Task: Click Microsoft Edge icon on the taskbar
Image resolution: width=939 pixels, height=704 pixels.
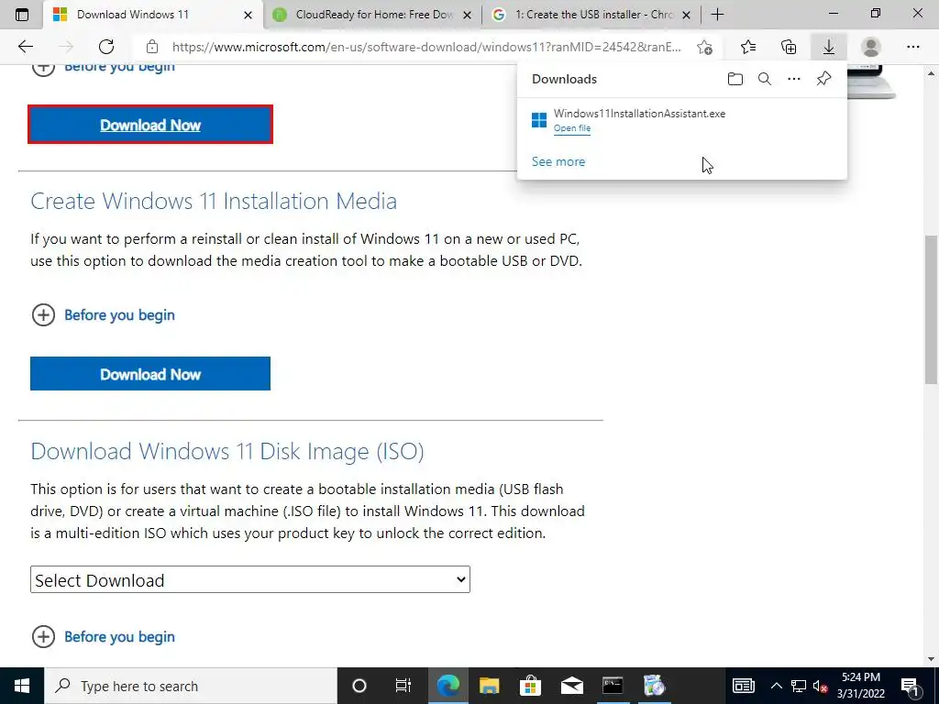Action: tap(447, 686)
